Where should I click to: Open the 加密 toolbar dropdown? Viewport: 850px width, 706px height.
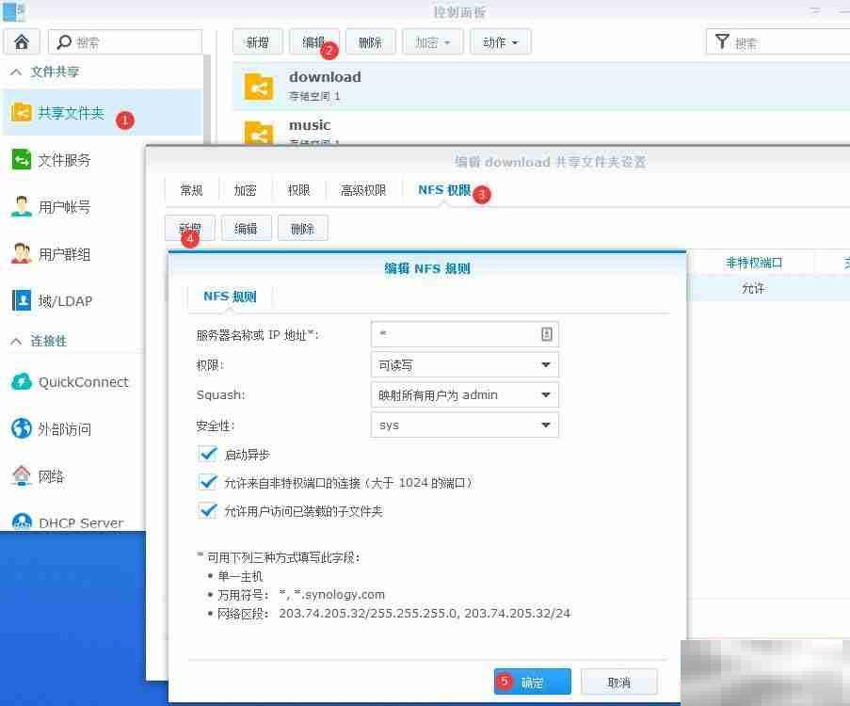[x=433, y=41]
